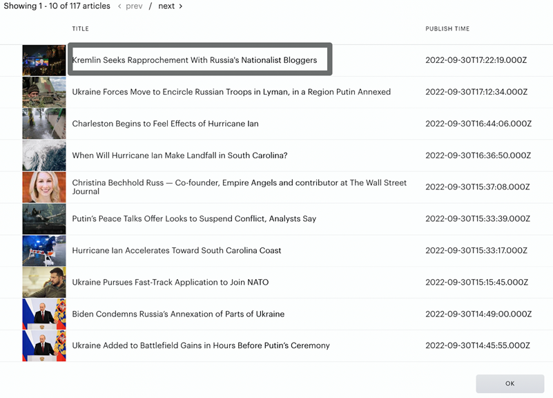Click the satellite hurricane image thumbnail
Image resolution: width=553 pixels, height=398 pixels.
click(x=44, y=155)
